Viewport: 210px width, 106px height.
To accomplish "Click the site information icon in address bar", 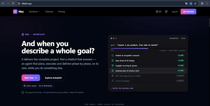I will 19,3.
